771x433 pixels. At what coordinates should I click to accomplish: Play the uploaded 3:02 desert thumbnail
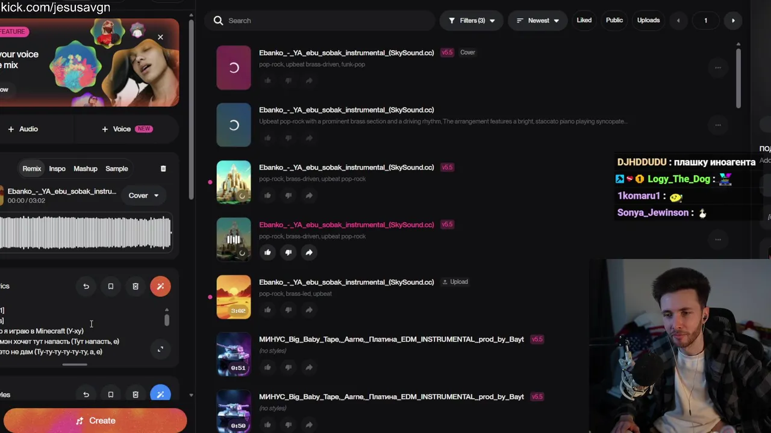pyautogui.click(x=234, y=297)
